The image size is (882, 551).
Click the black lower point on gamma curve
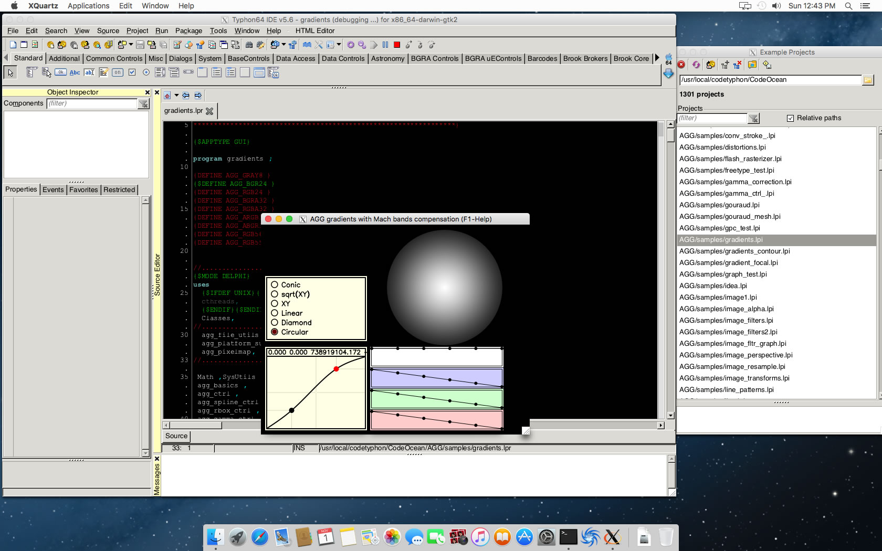coord(291,410)
